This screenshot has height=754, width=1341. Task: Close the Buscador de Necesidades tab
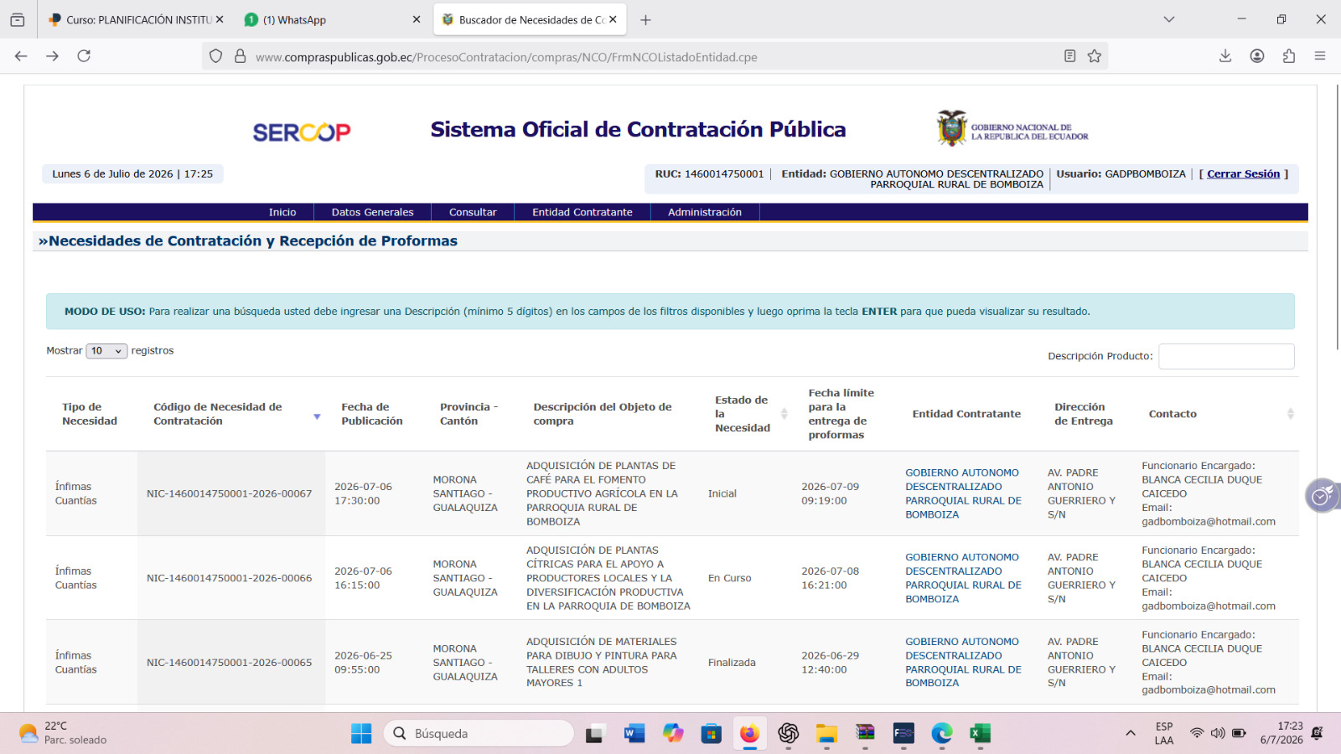(x=613, y=19)
